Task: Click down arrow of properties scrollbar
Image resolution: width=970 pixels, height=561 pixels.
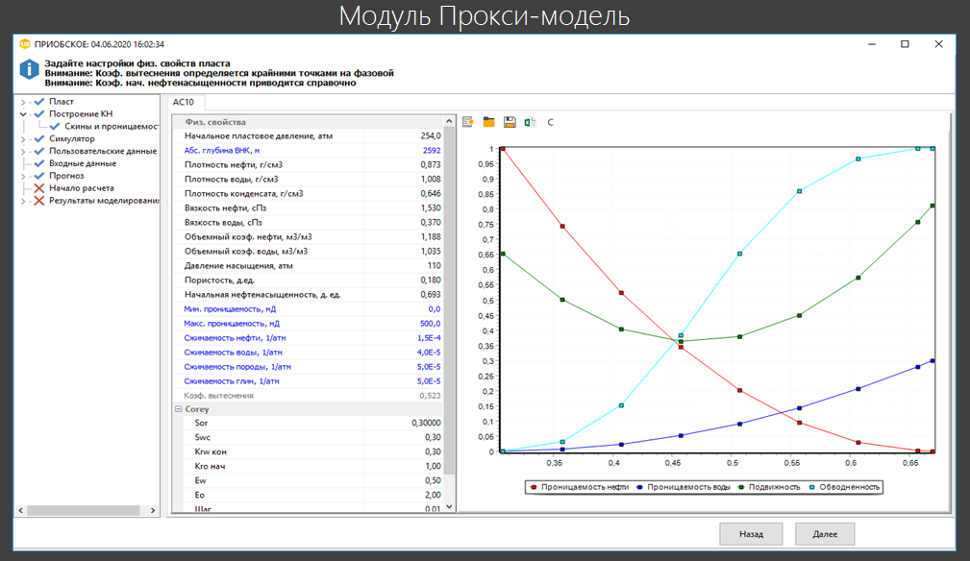Action: pos(449,506)
